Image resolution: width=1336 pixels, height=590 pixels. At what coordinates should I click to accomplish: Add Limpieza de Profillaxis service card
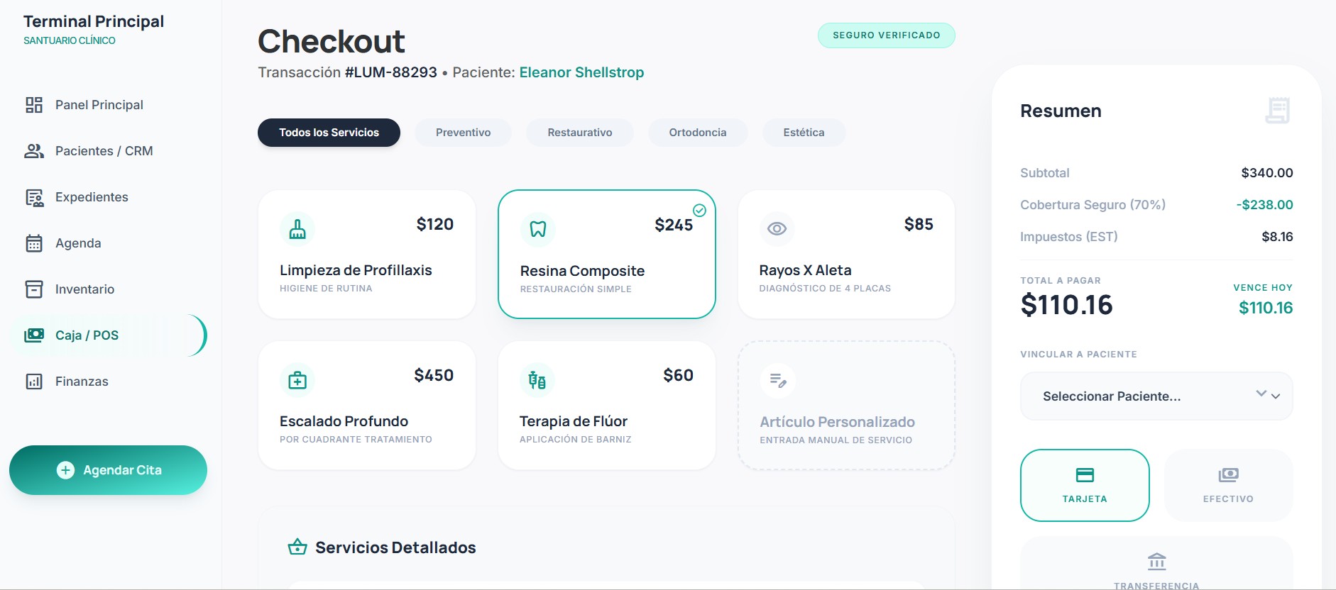click(367, 254)
